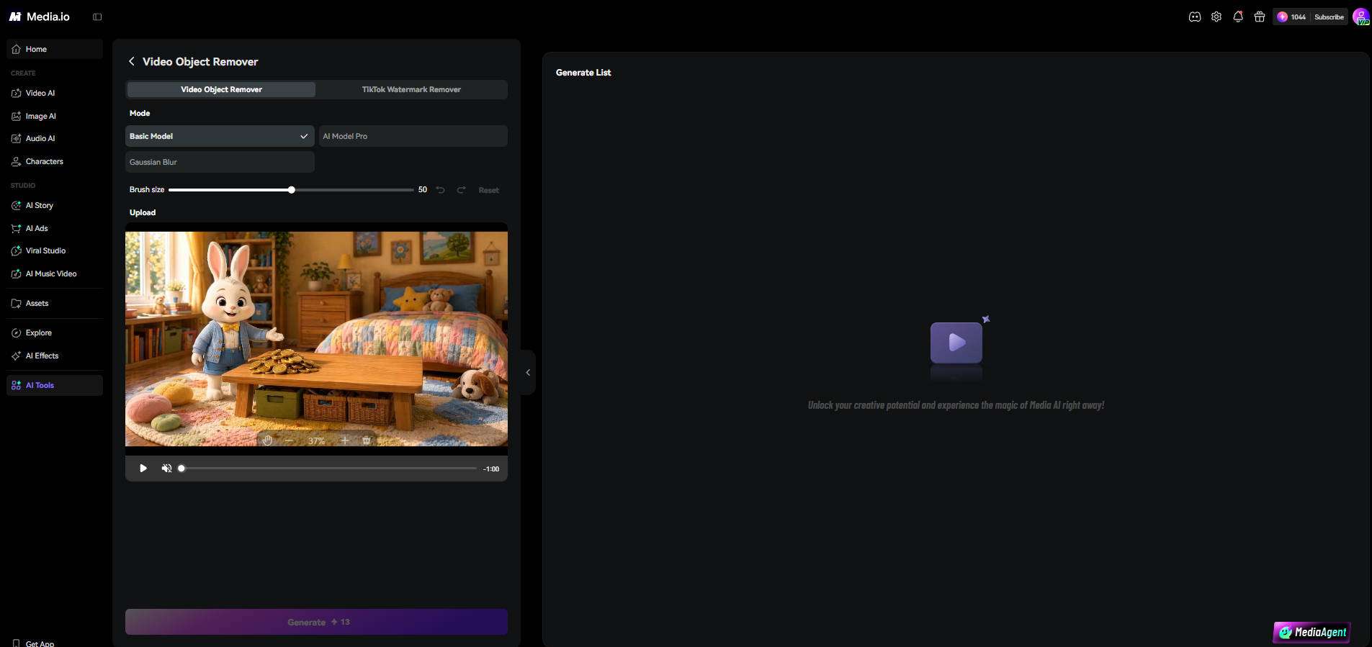Click the Subscribe button
The height and width of the screenshot is (647, 1372).
coord(1329,17)
